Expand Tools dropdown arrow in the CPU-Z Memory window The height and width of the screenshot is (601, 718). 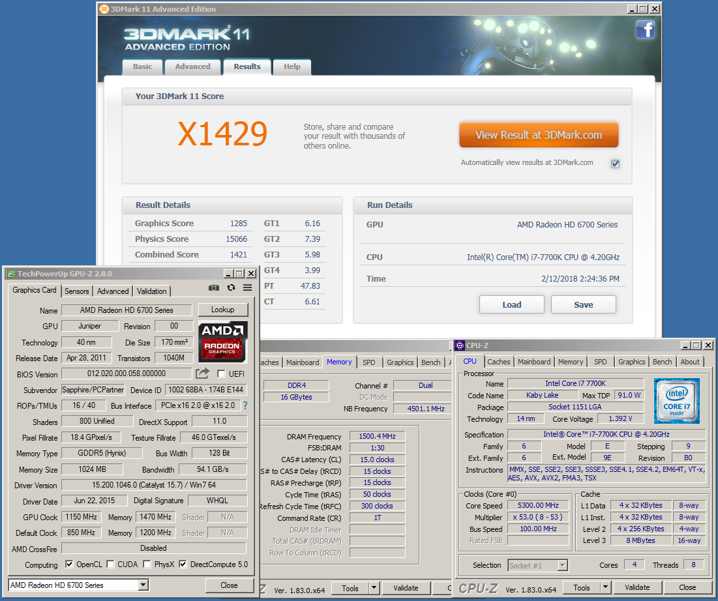(x=374, y=588)
